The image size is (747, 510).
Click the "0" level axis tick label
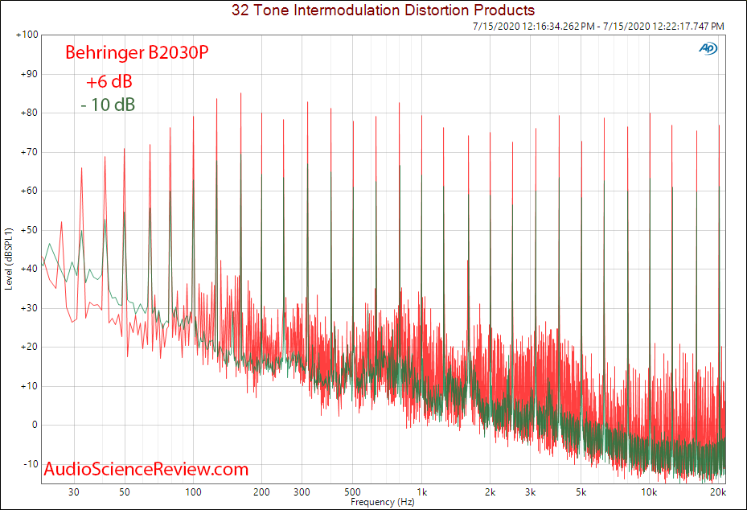tap(35, 426)
